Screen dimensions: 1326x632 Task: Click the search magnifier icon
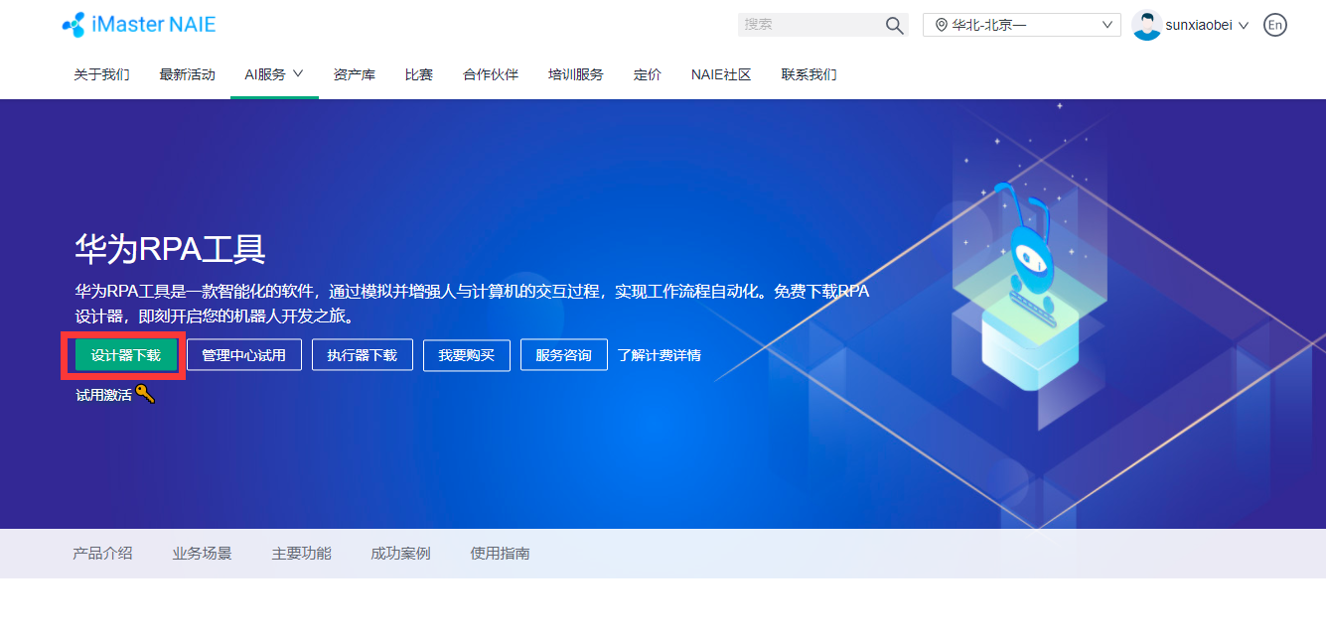[894, 25]
